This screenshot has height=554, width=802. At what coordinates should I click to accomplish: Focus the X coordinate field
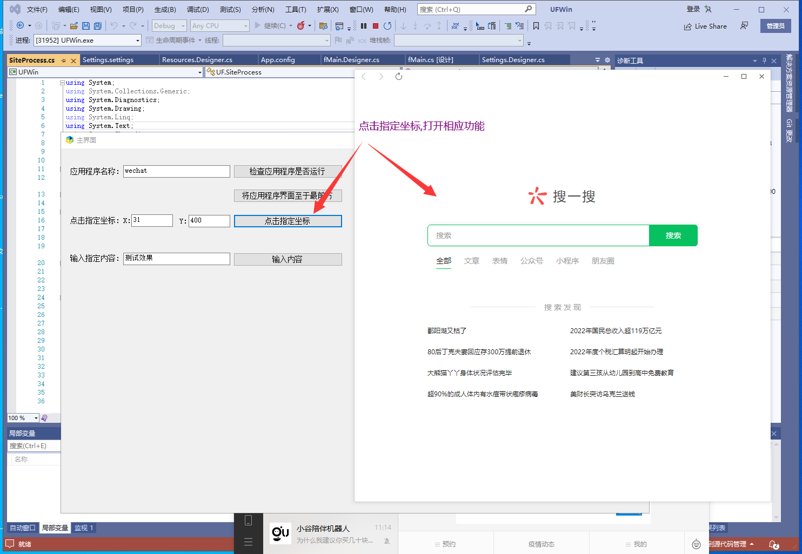click(x=152, y=220)
